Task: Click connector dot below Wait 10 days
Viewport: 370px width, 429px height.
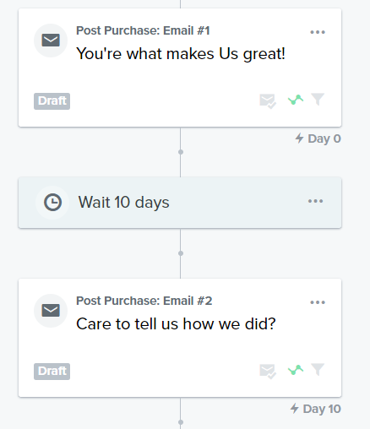Action: [181, 253]
